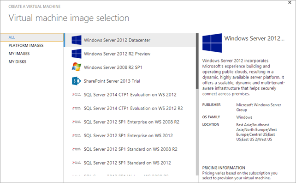Choose SQL Server 2012 SP1 Enterprise on WS 2012
This screenshot has width=296, height=183.
tap(130, 135)
